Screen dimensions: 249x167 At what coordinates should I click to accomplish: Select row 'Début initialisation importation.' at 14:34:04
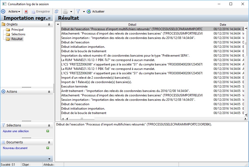[x=152, y=47]
